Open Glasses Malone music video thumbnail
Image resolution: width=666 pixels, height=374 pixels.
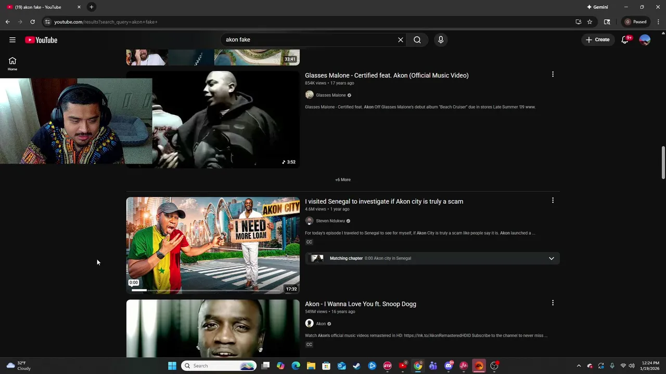coord(213,119)
